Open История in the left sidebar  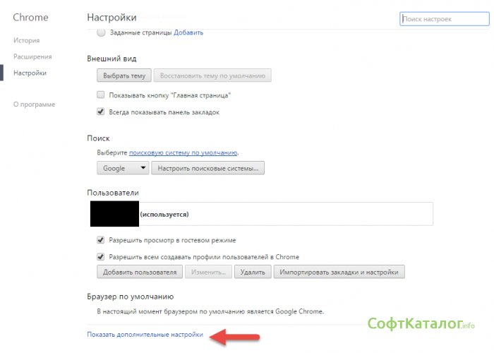[26, 40]
